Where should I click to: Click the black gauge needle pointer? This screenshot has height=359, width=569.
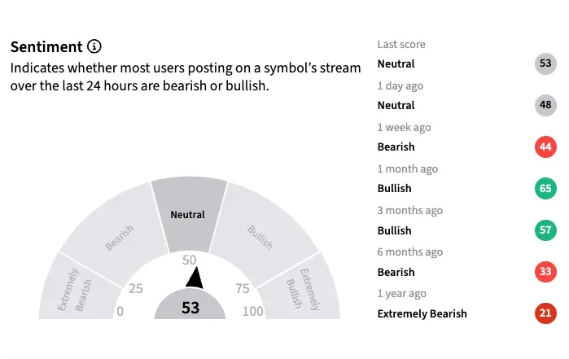pyautogui.click(x=194, y=278)
